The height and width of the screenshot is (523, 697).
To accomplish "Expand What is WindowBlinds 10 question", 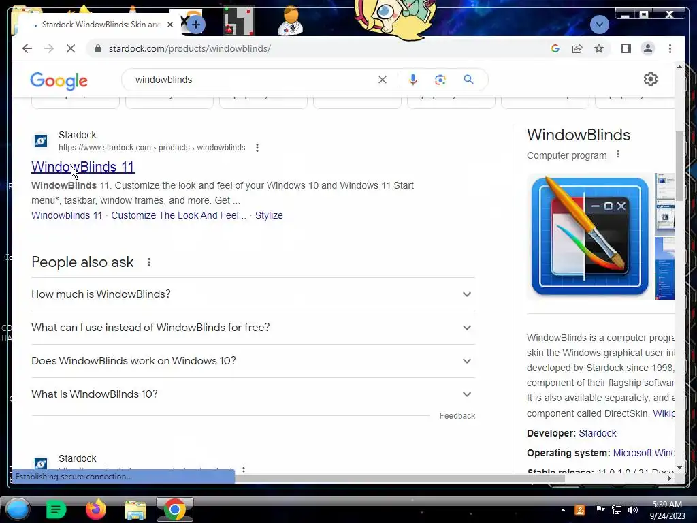I will point(253,394).
